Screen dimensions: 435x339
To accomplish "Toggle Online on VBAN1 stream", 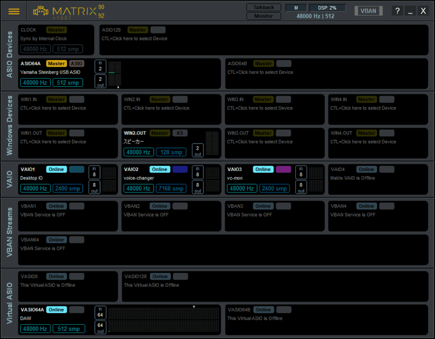I will tap(57, 206).
